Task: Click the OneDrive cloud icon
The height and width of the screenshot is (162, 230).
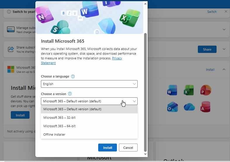Action: tap(189, 107)
